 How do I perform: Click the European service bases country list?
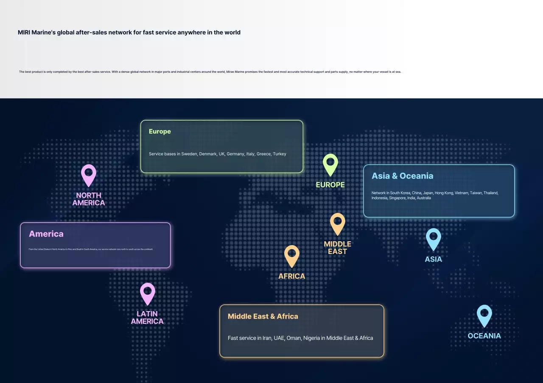(x=217, y=154)
